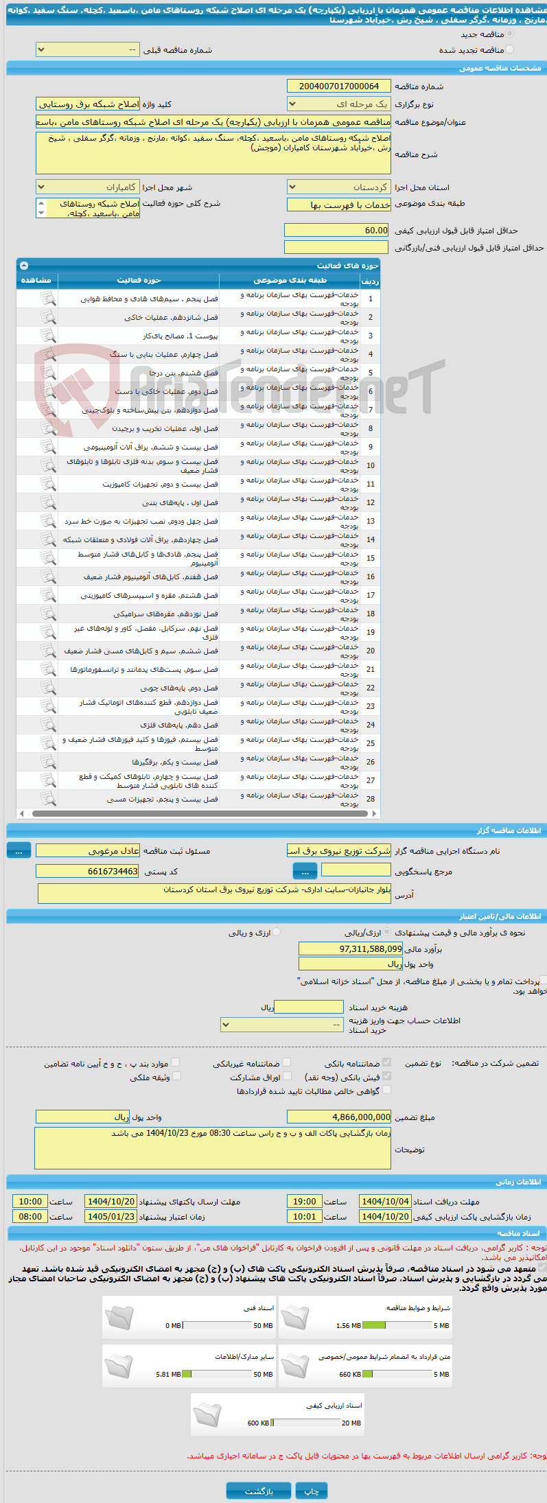Click the حوزه فعالیت column header
The width and height of the screenshot is (547, 1503).
click(x=139, y=281)
